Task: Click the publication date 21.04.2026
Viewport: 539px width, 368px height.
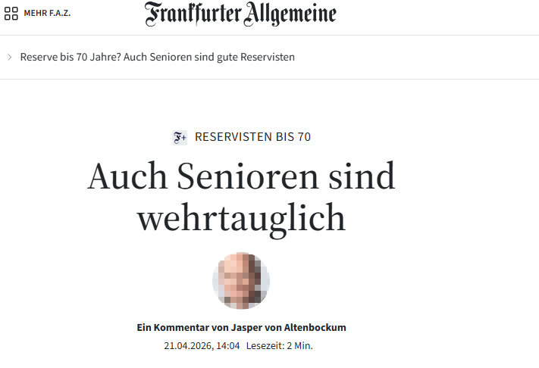Action: pos(189,346)
